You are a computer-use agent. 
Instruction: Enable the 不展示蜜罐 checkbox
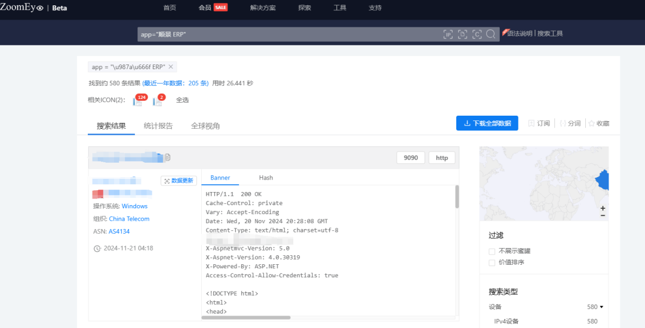pos(492,251)
